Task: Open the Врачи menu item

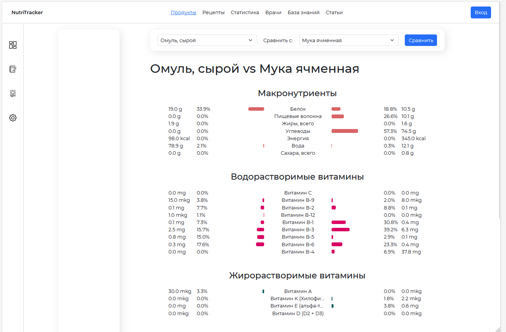Action: click(273, 12)
